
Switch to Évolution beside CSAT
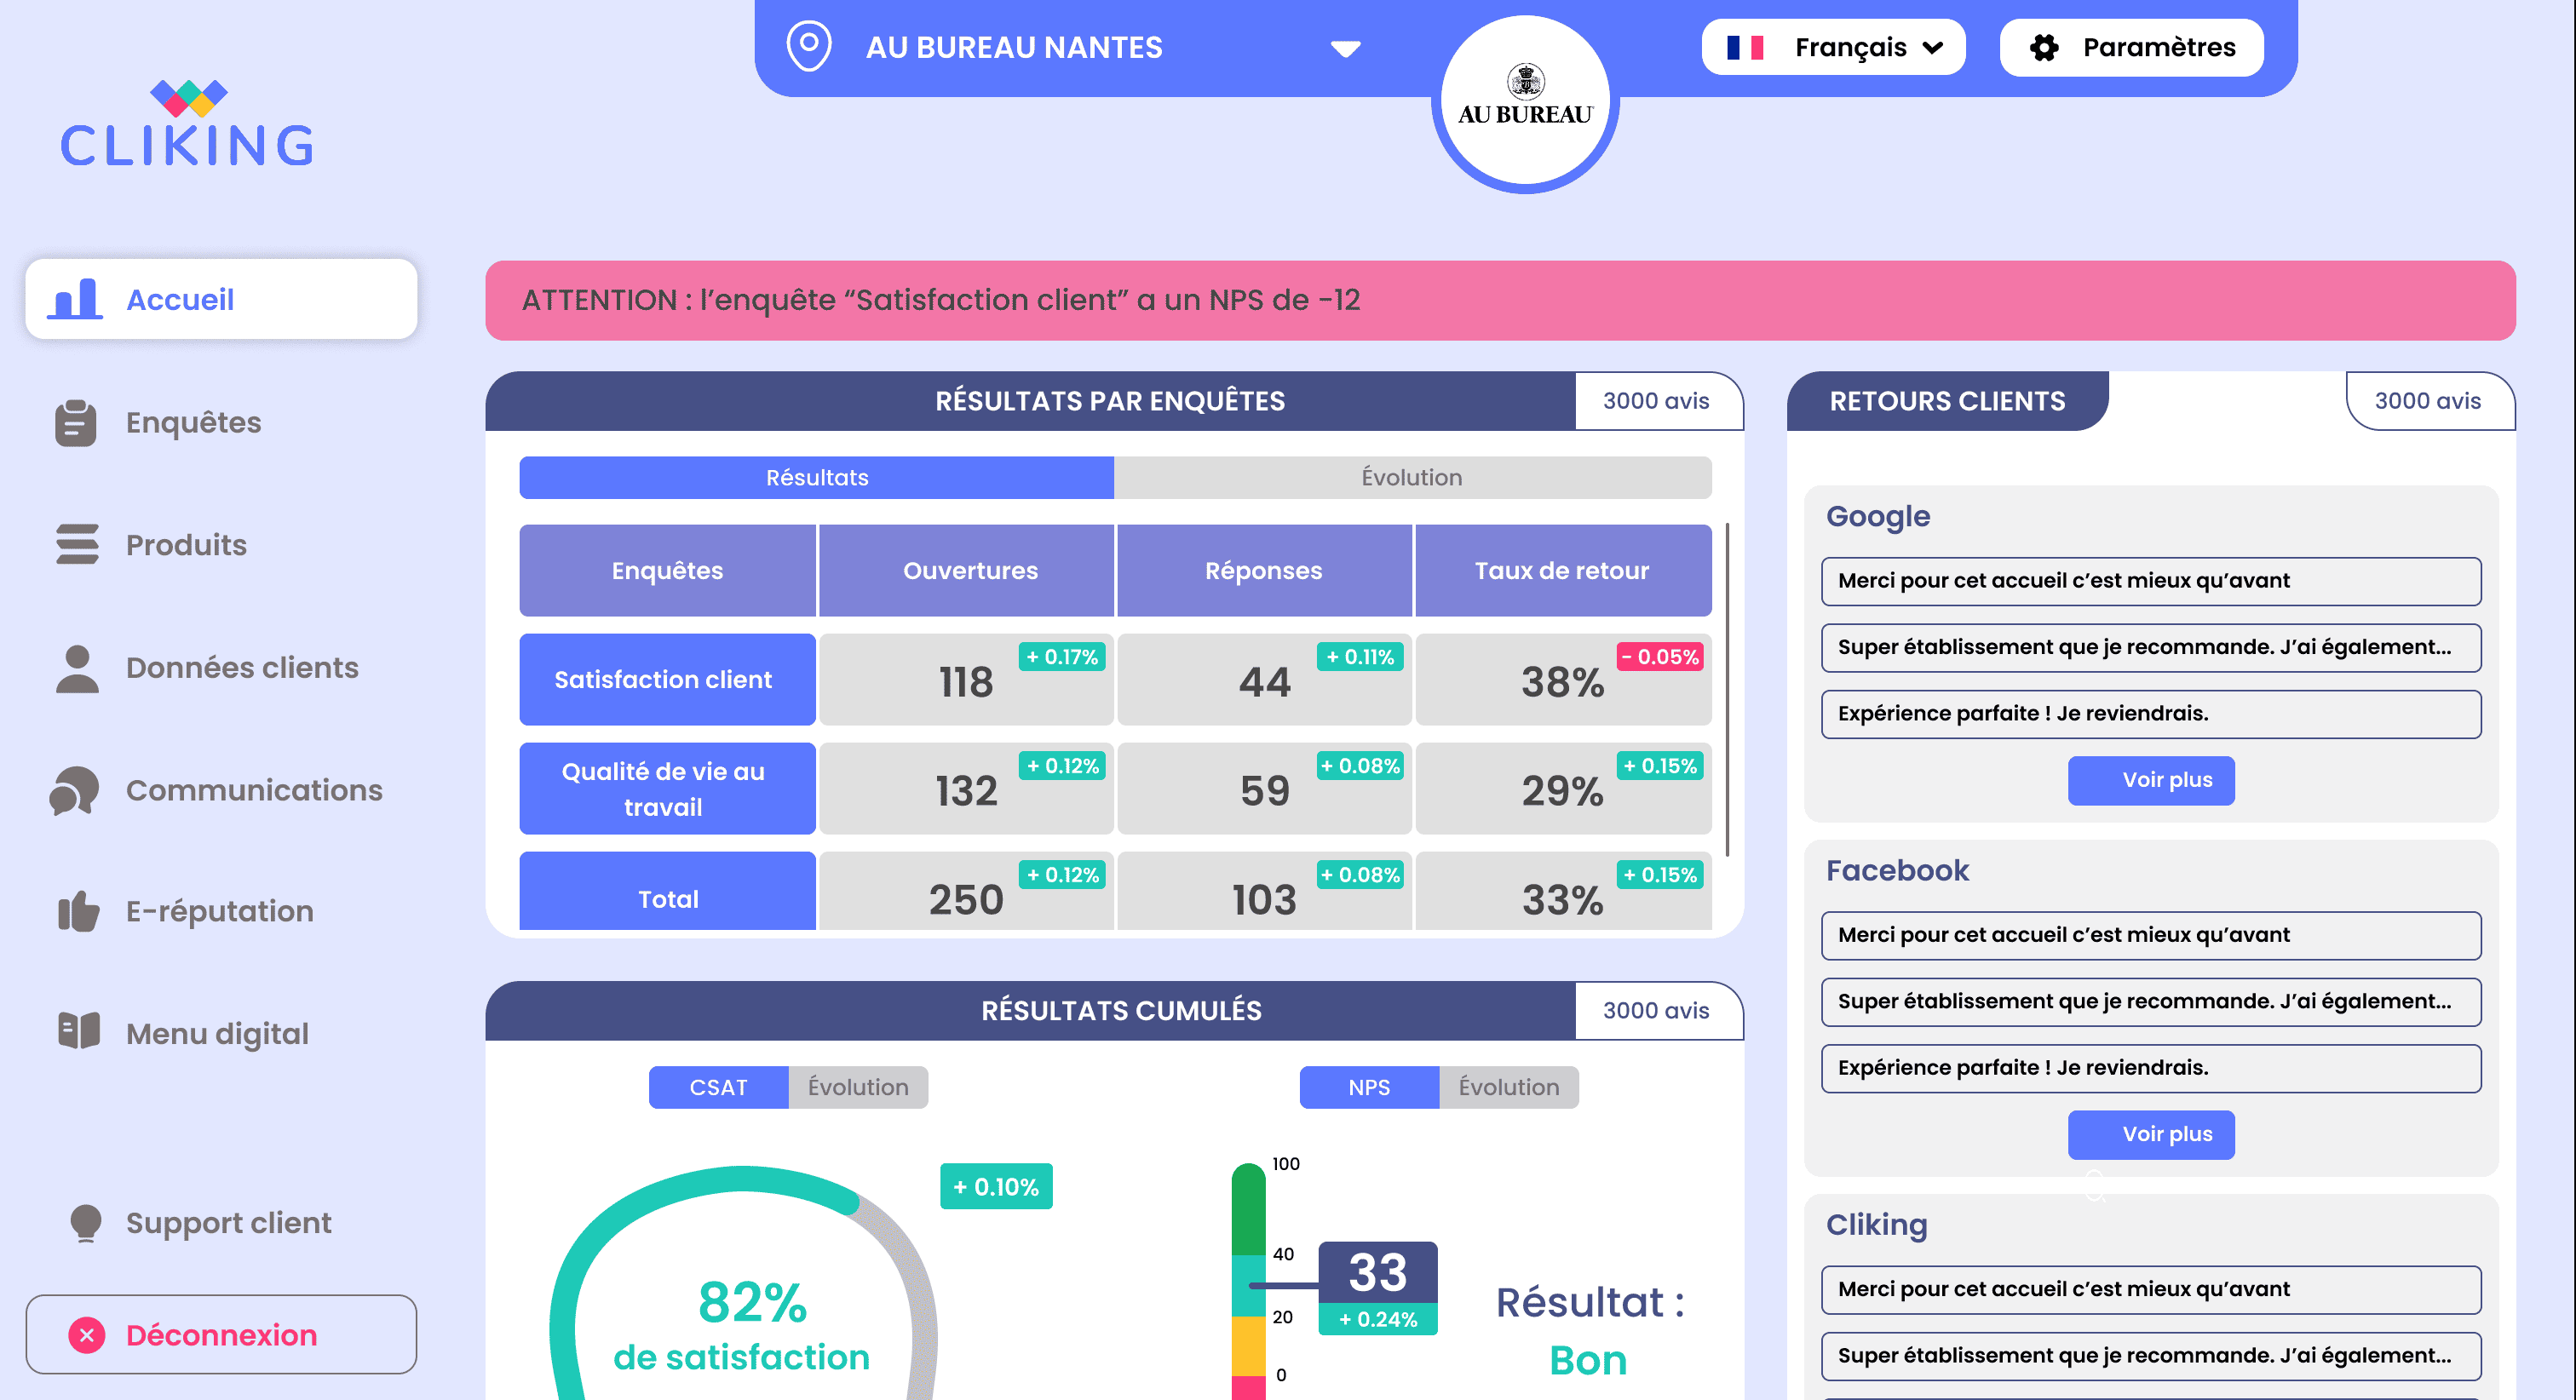point(858,1087)
